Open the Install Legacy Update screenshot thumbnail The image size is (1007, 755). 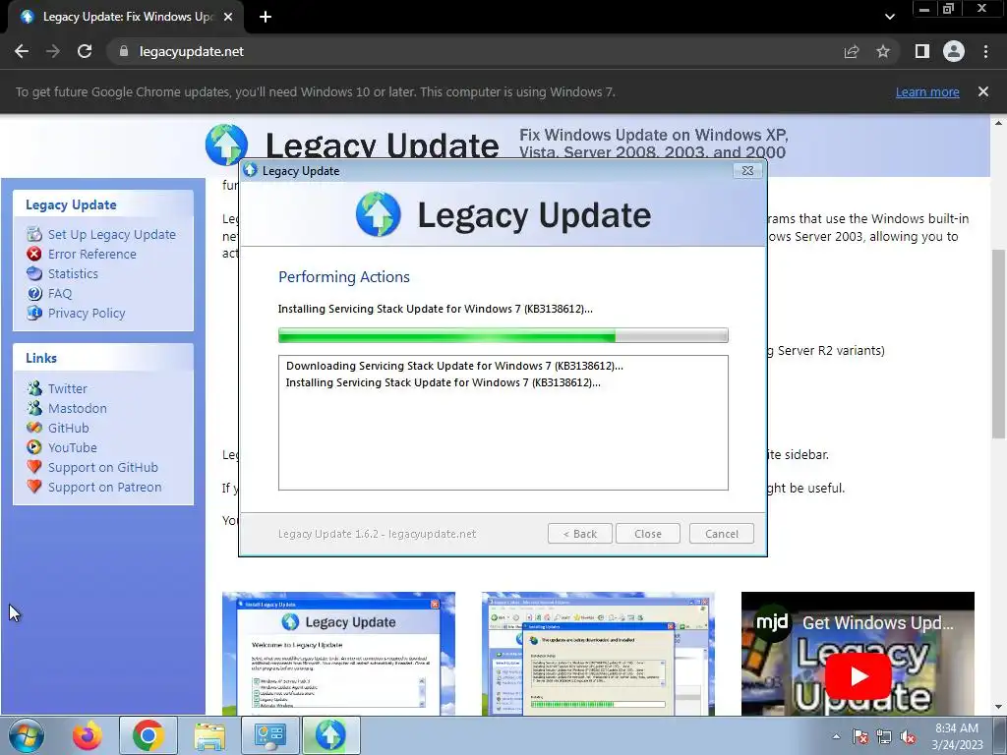(x=338, y=654)
